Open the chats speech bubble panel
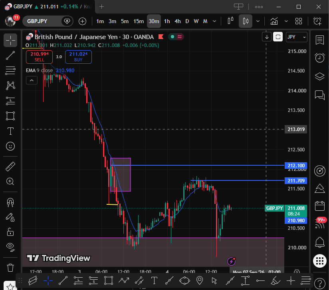This screenshot has width=329, height=290. pos(319,95)
